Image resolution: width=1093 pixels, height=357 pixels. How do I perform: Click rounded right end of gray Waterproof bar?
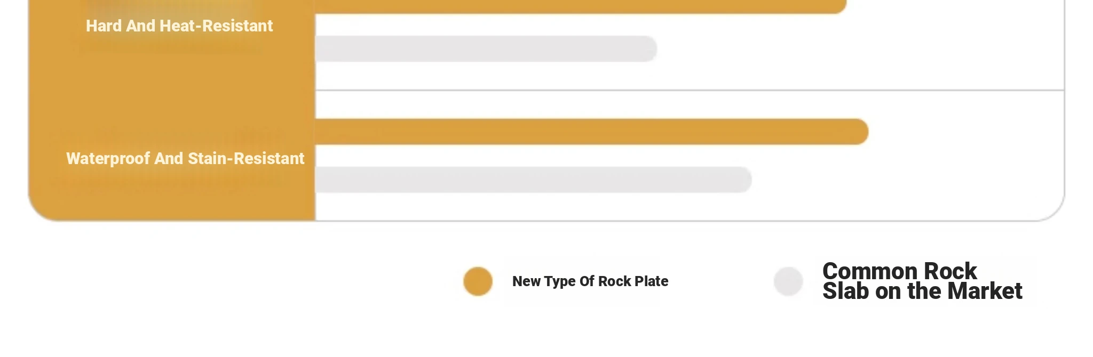[743, 180]
